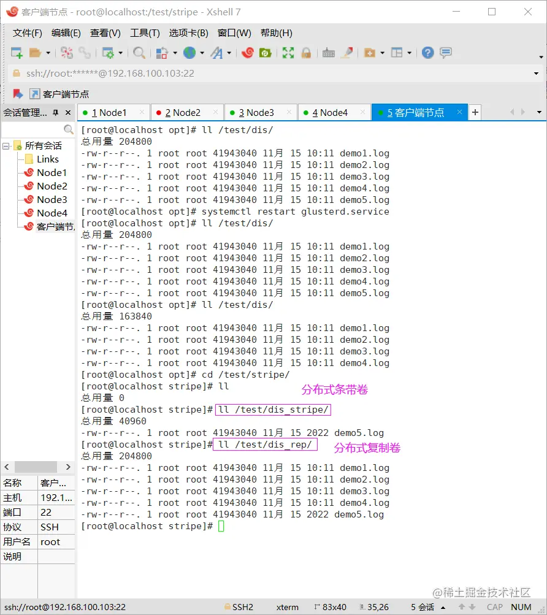Open the file transfer folder dropdown arrow

pyautogui.click(x=382, y=53)
